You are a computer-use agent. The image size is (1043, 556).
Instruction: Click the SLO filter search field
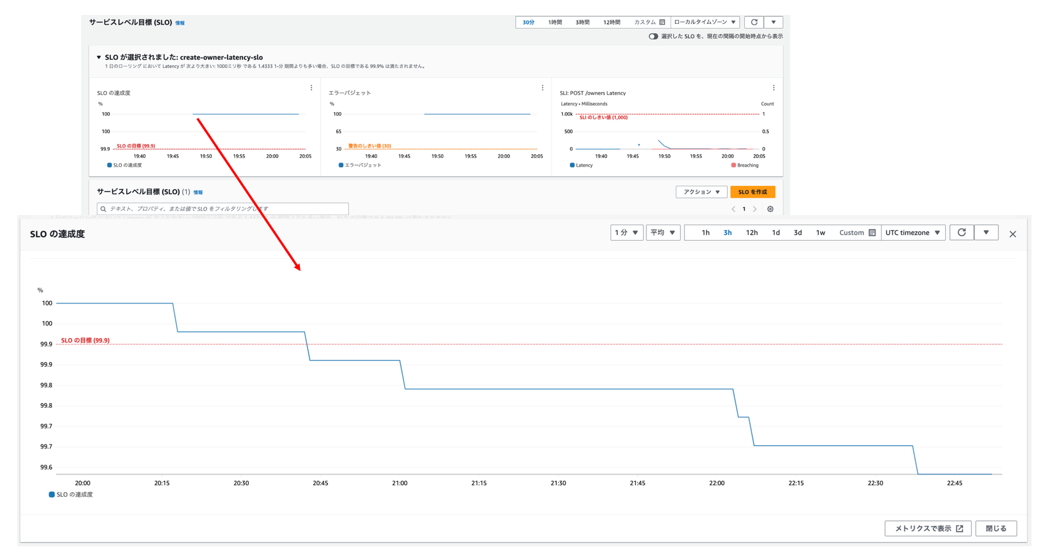pyautogui.click(x=224, y=209)
